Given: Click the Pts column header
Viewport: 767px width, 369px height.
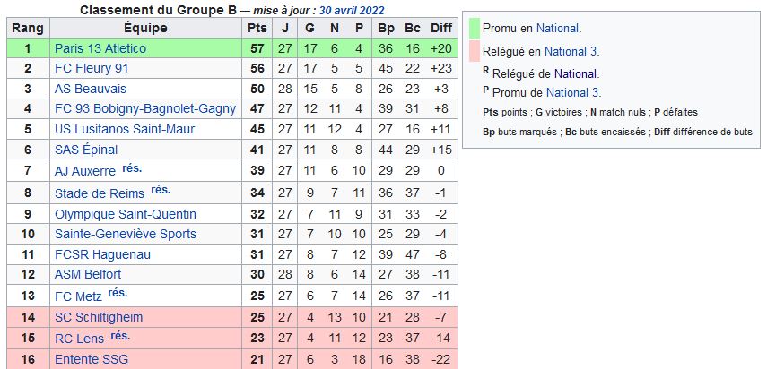Looking at the screenshot, I should coord(257,28).
